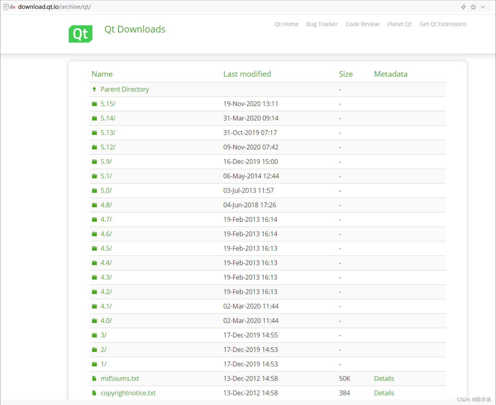The height and width of the screenshot is (405, 496).
Task: Click the folder icon for 4.3/
Action: click(x=95, y=277)
